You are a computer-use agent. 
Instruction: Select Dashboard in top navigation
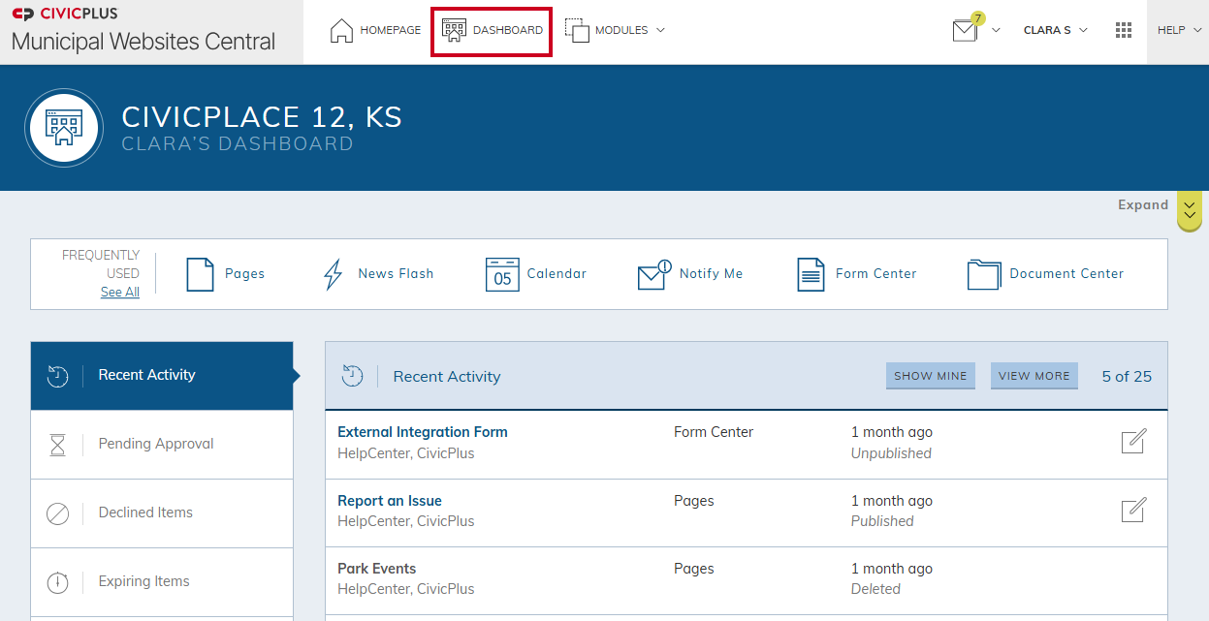pyautogui.click(x=493, y=31)
